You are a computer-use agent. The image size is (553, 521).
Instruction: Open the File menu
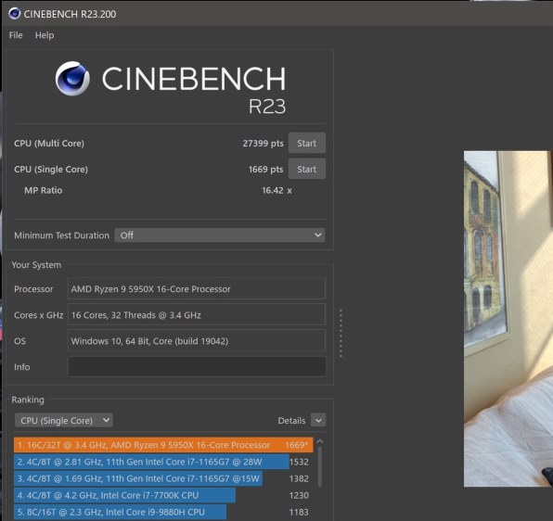[x=16, y=35]
